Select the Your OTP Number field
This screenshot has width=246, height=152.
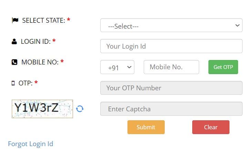point(171,88)
